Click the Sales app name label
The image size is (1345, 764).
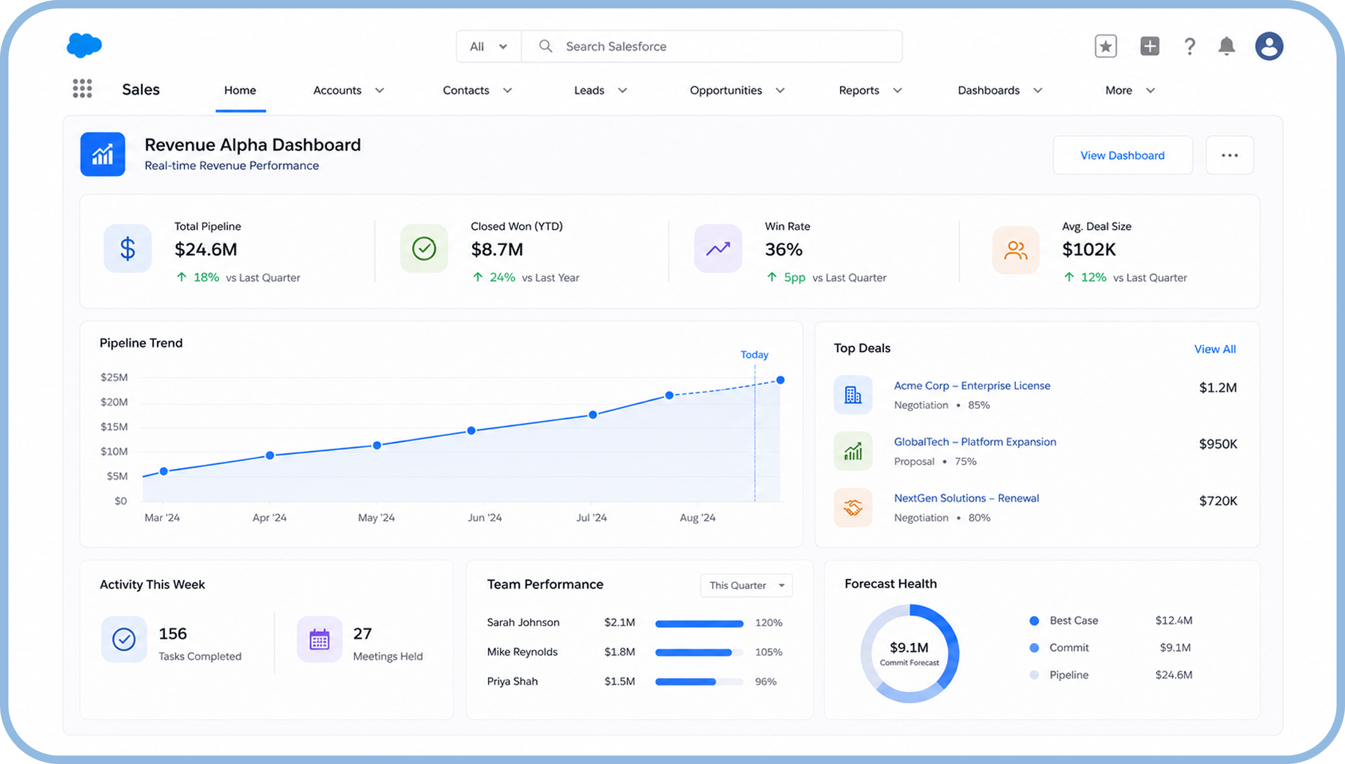[x=140, y=90]
